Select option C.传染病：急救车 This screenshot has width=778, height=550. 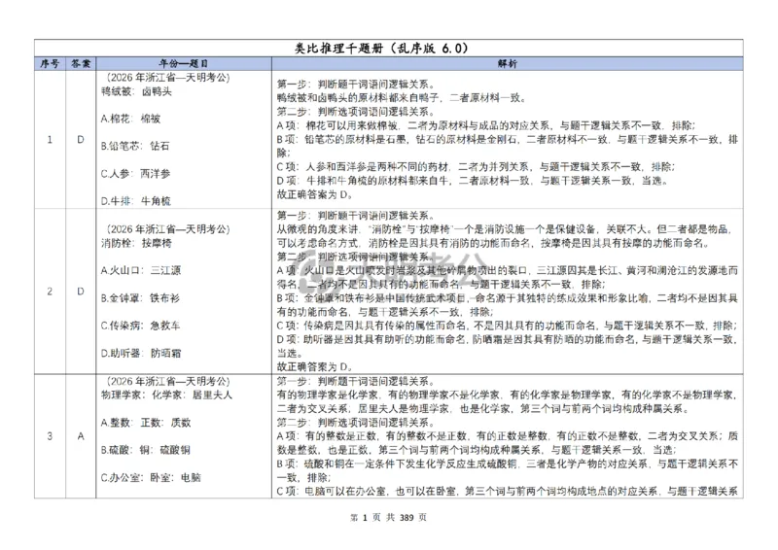click(140, 326)
